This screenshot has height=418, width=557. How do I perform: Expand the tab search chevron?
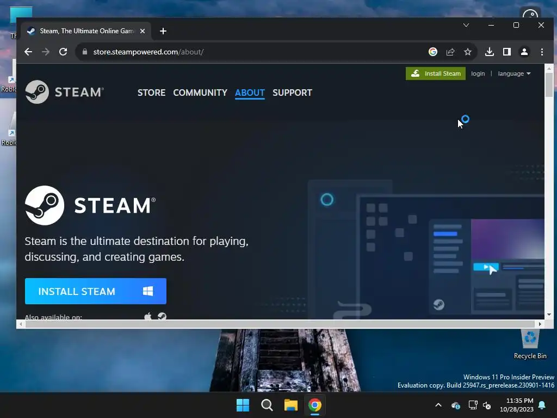[466, 25]
